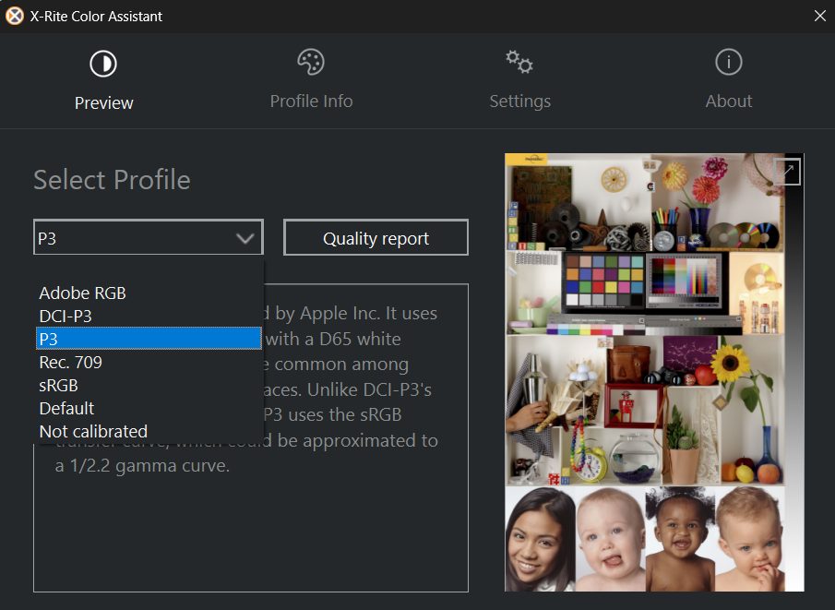
Task: Select Rec. 709 from the dropdown list
Action: pos(70,363)
